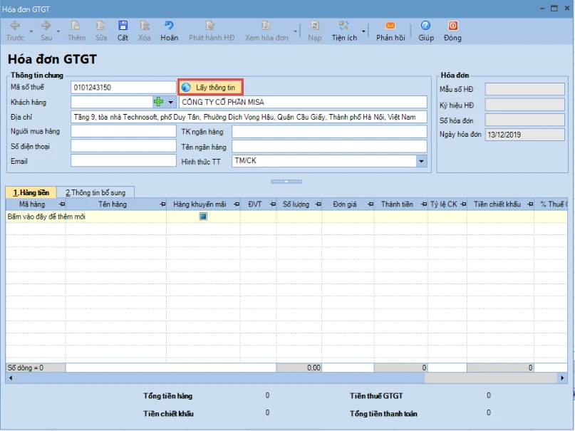Click the Ký hiệu HĐ field
Image resolution: width=575 pixels, height=431 pixels.
click(524, 105)
